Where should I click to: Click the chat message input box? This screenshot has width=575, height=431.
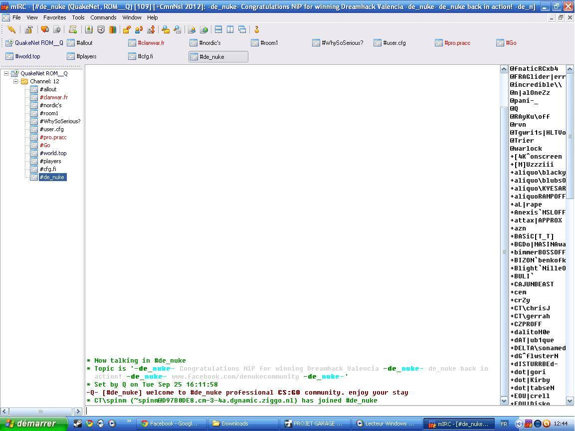[x=289, y=411]
